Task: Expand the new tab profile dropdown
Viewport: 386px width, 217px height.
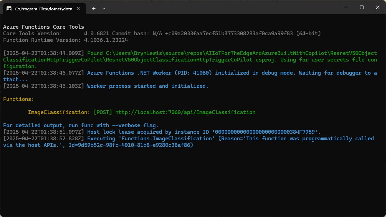Action: [104, 8]
